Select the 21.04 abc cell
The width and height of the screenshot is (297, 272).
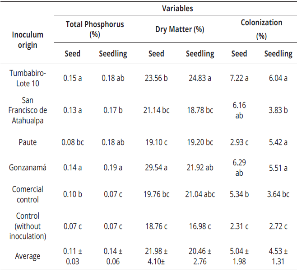click(x=200, y=194)
